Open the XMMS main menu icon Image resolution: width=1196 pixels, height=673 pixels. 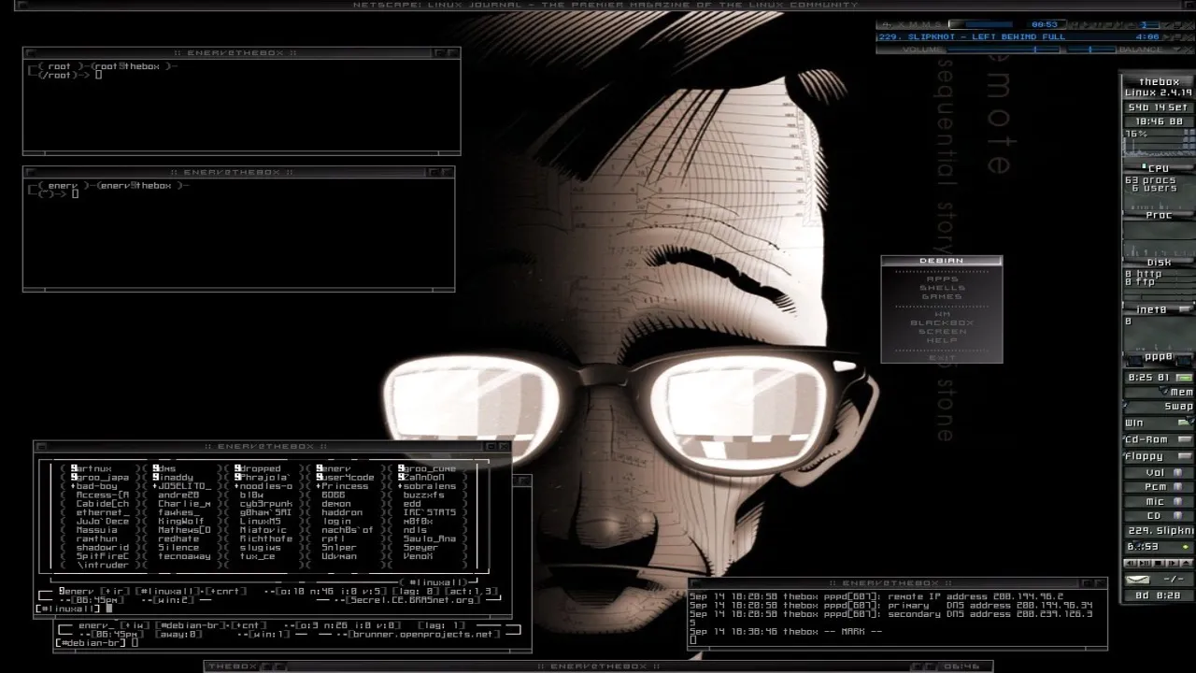point(885,23)
